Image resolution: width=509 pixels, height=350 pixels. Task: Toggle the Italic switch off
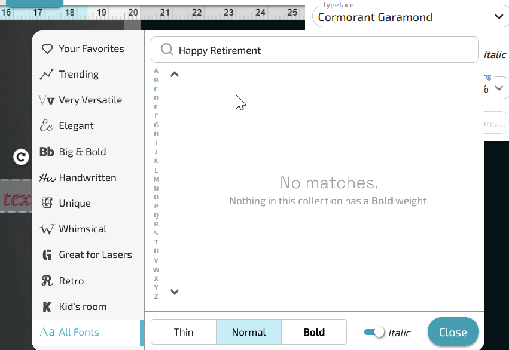pyautogui.click(x=374, y=332)
